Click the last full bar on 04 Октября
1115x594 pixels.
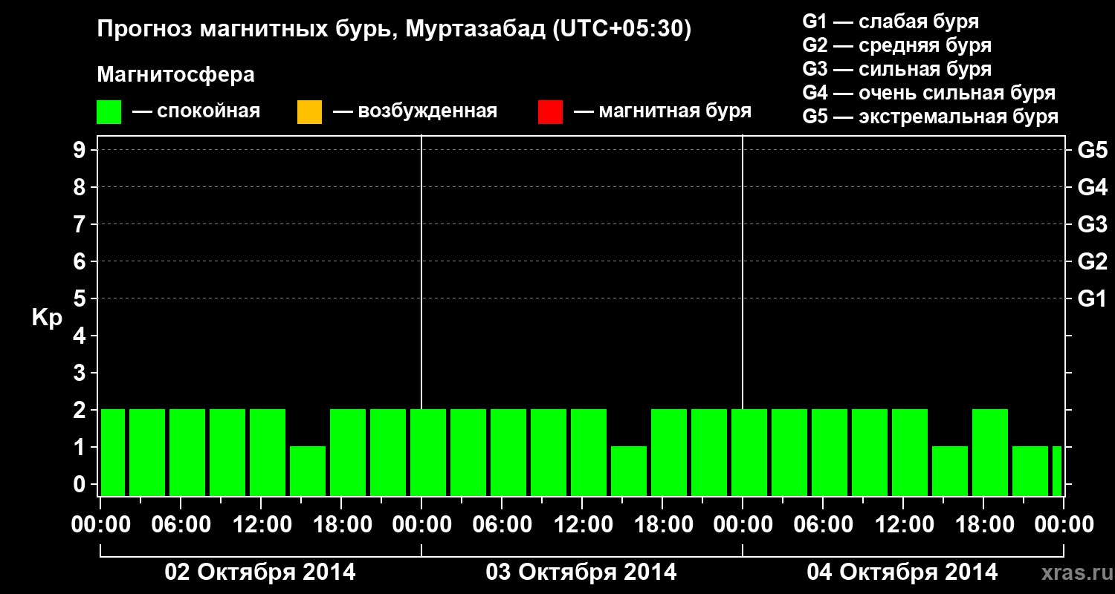(x=1030, y=471)
